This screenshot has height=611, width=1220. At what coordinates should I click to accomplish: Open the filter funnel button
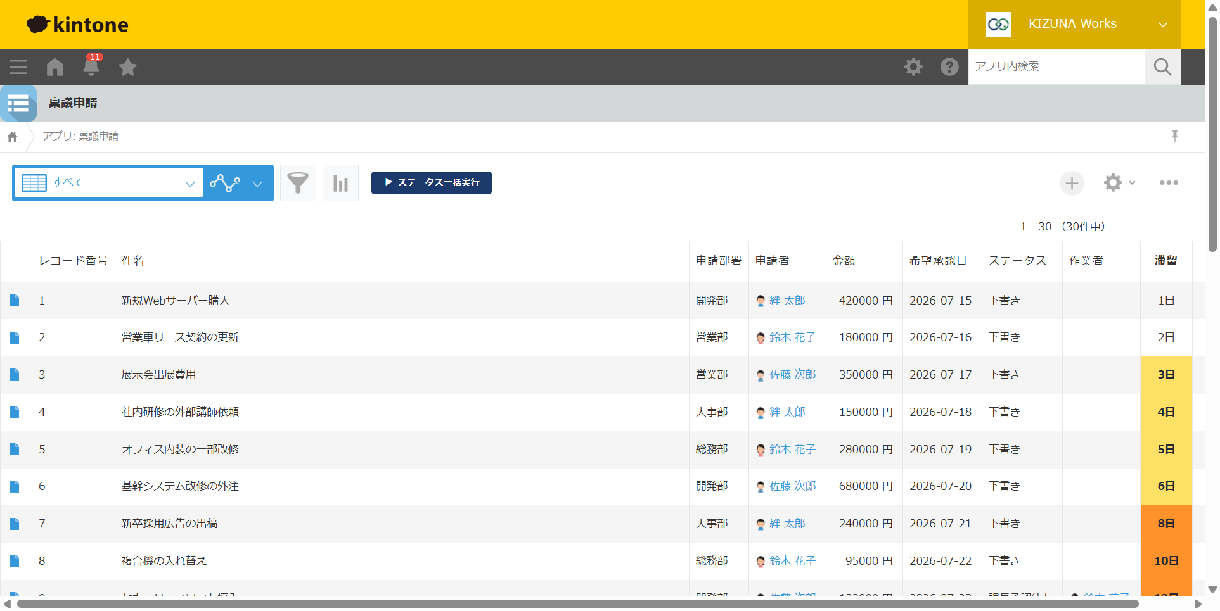pyautogui.click(x=298, y=183)
